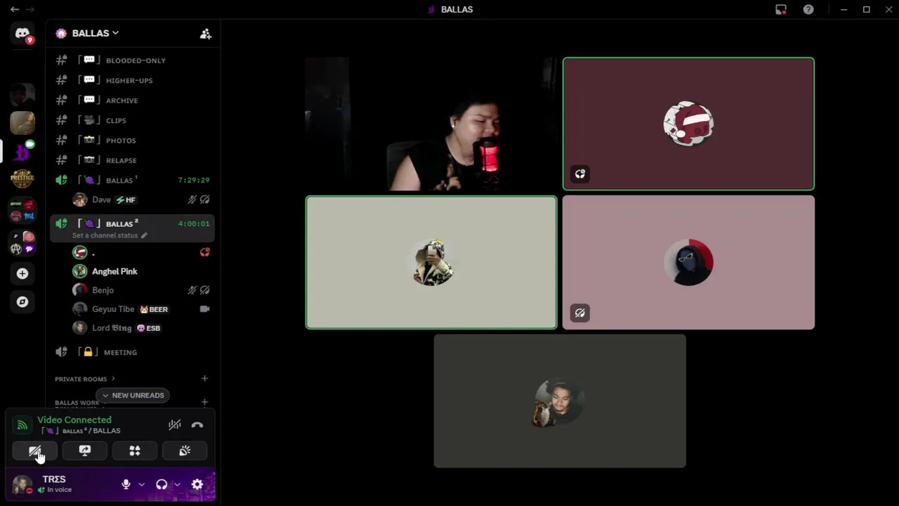The image size is (899, 506).
Task: Select user Geyuu Tibe in voice list
Action: (140, 309)
